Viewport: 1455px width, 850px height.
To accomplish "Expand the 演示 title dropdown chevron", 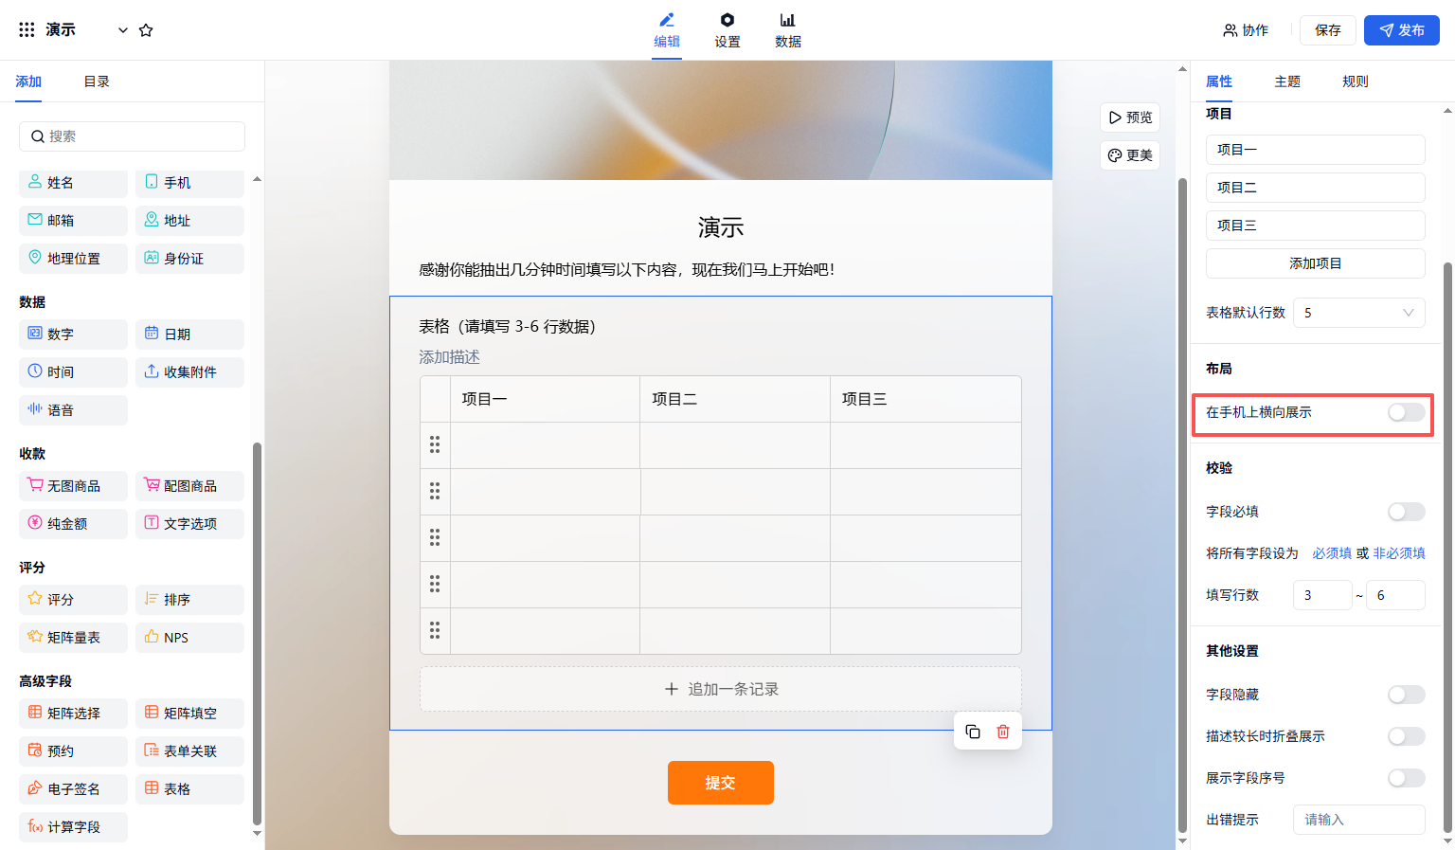I will coord(122,30).
